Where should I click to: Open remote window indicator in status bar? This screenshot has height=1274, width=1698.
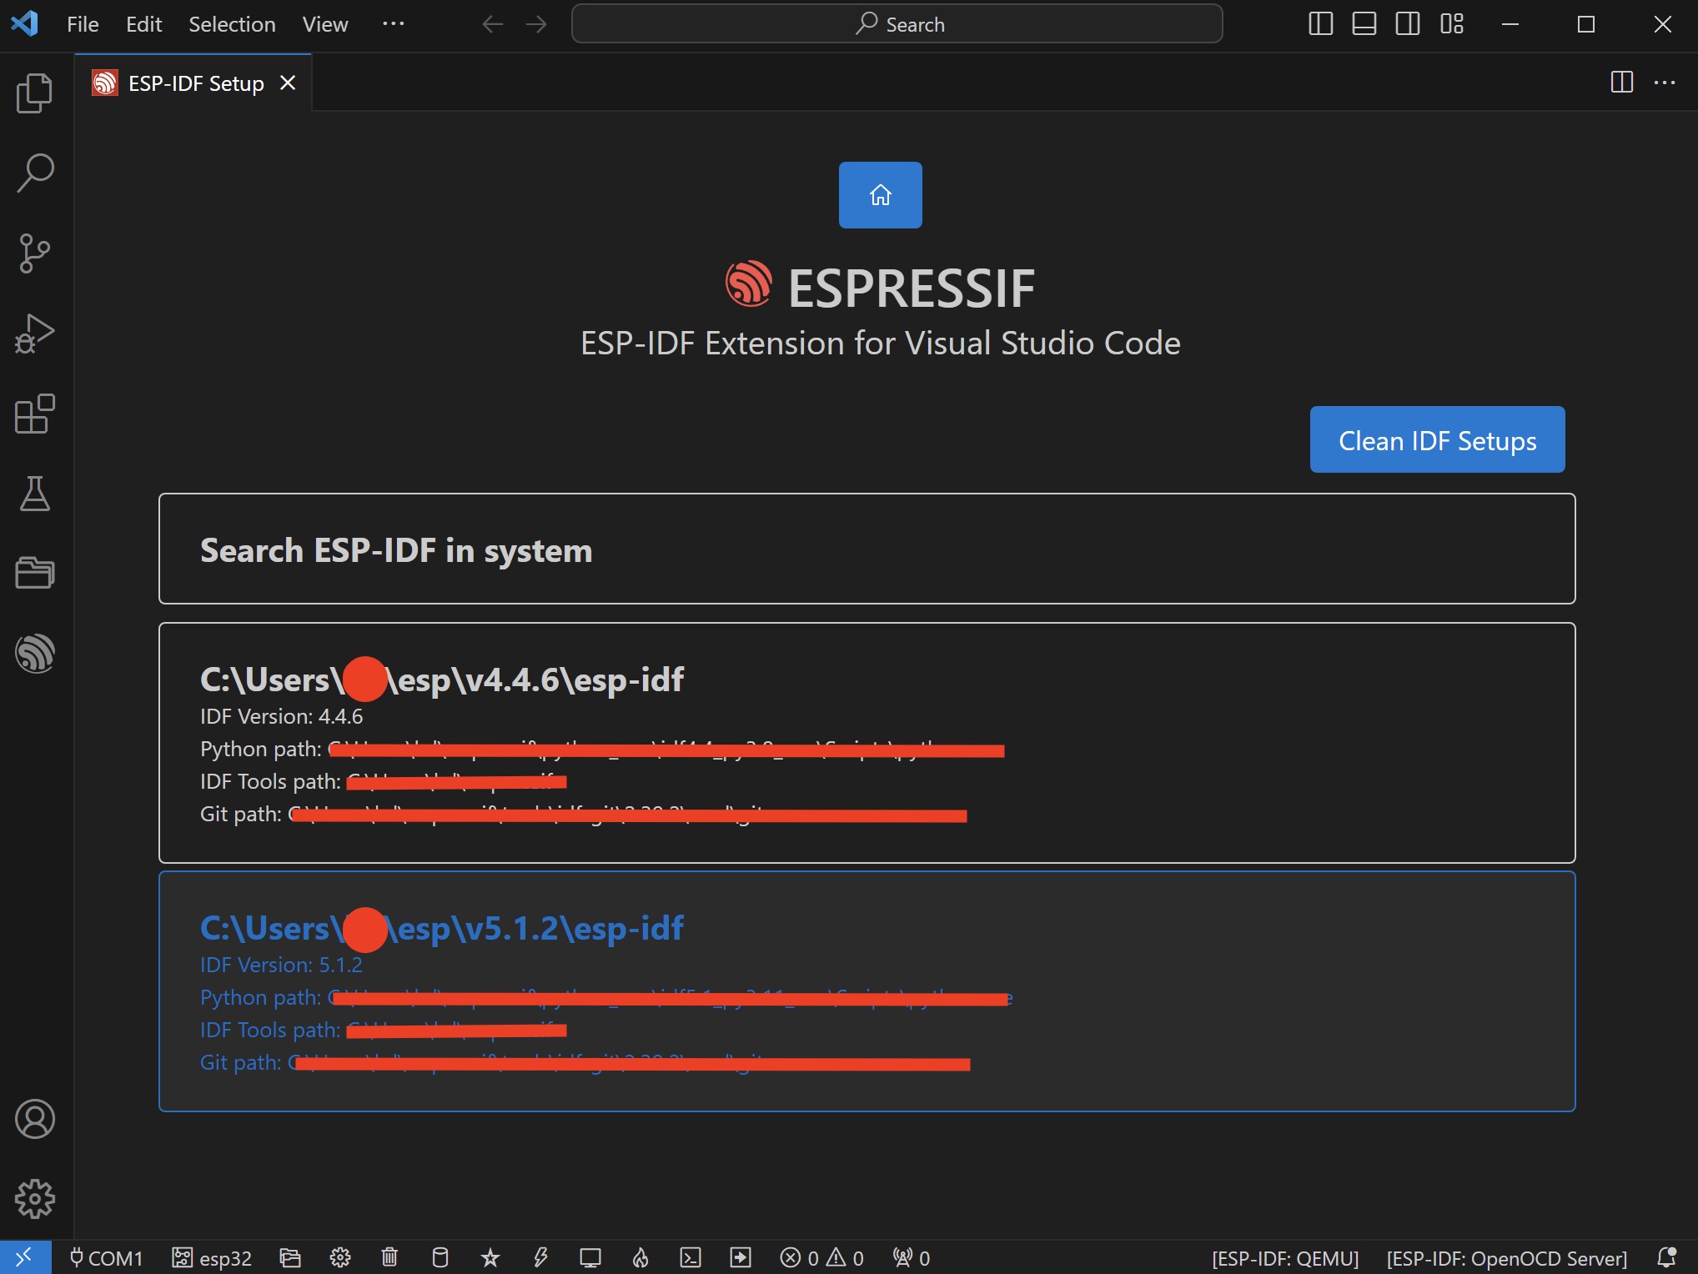25,1257
